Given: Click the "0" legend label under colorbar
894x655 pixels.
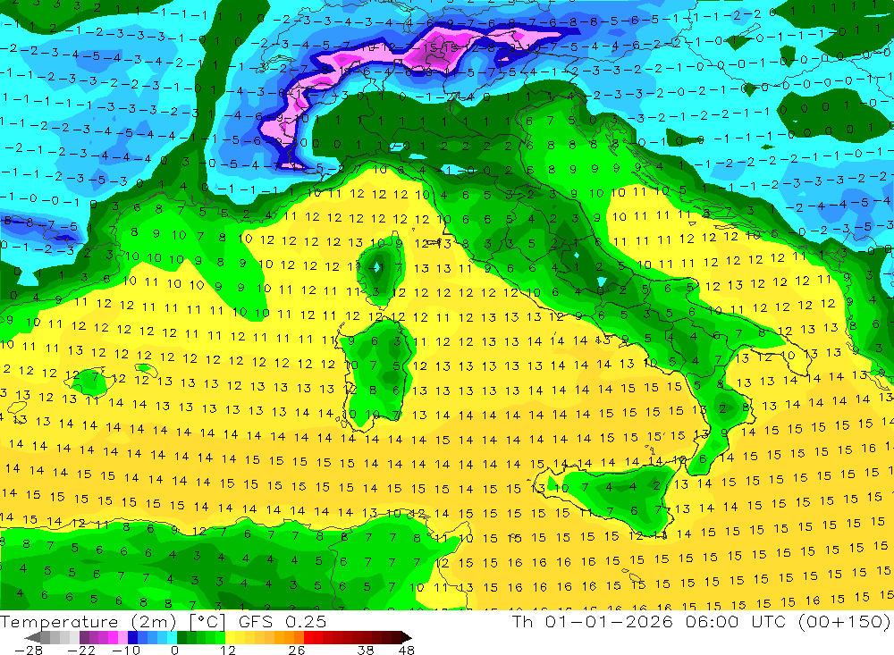Looking at the screenshot, I should [175, 650].
